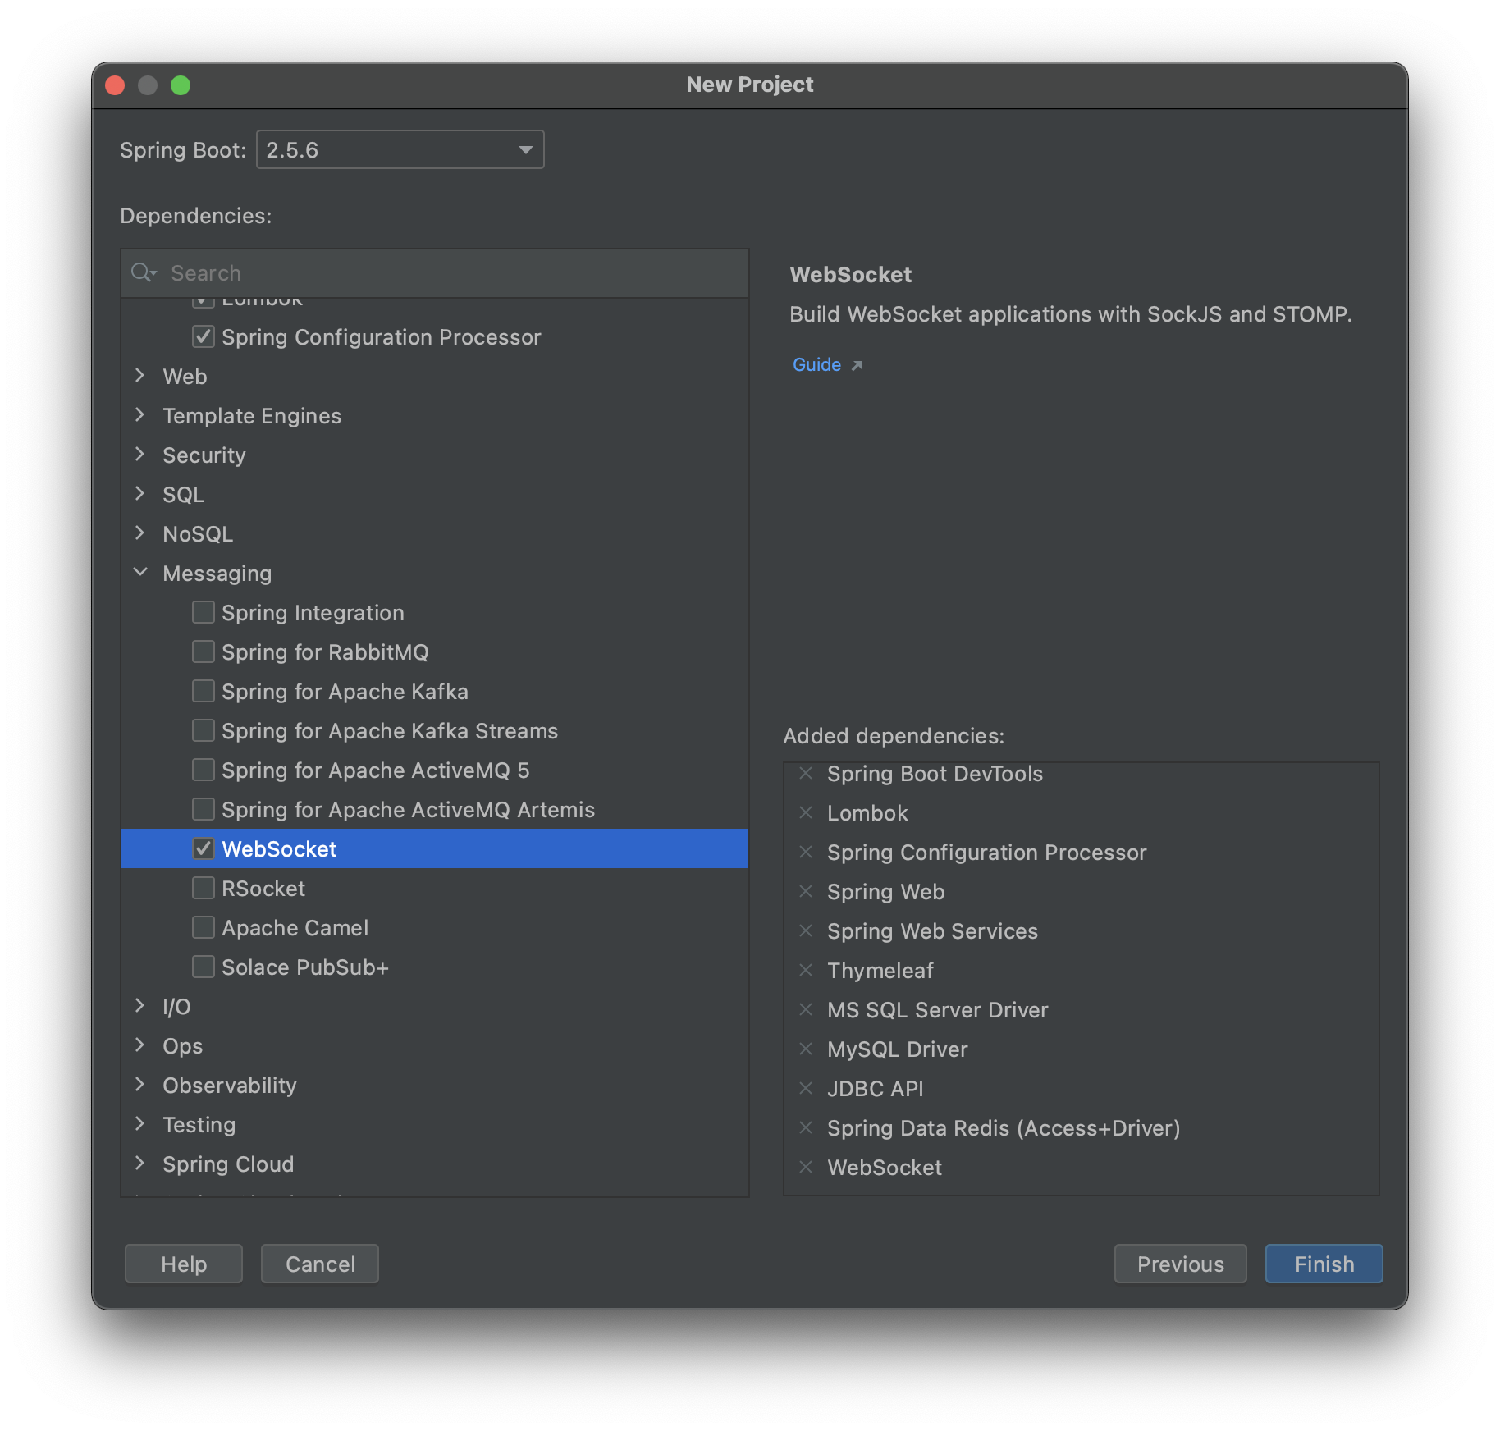The width and height of the screenshot is (1500, 1431).
Task: Expand the SQL category
Action: pyautogui.click(x=140, y=494)
